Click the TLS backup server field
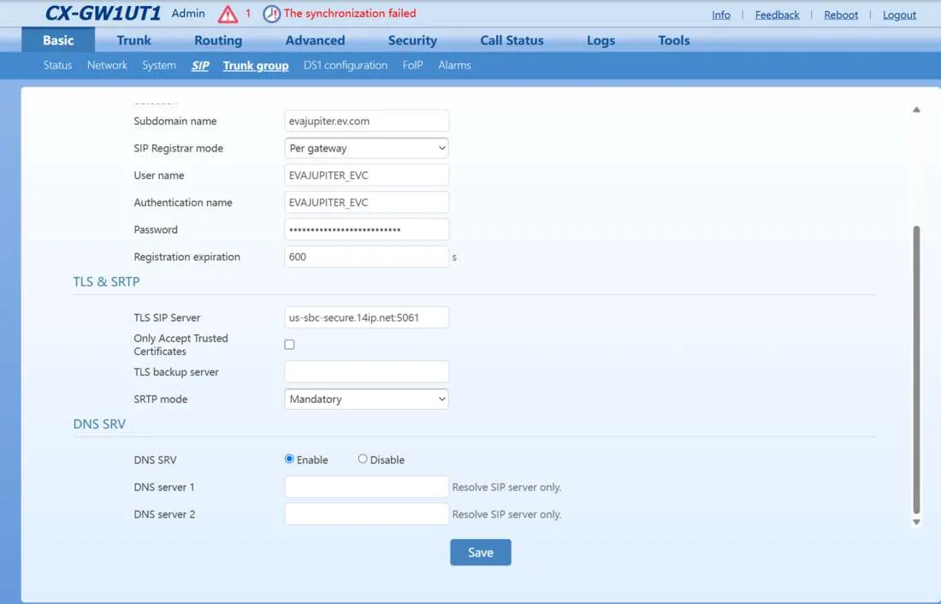The image size is (941, 604). [x=367, y=371]
